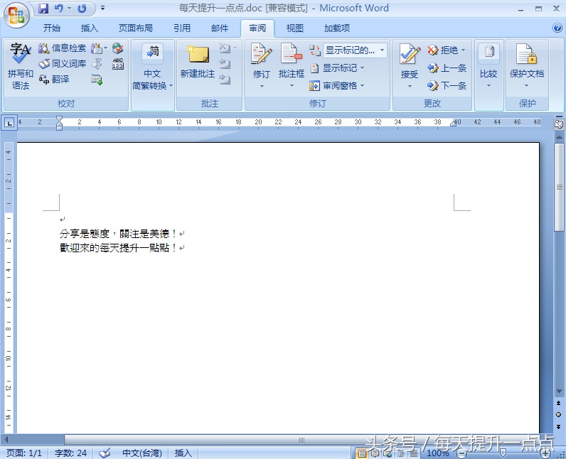Screen dimensions: 566x459
Task: Click the tab selector box left of ruler
Action: (x=9, y=123)
